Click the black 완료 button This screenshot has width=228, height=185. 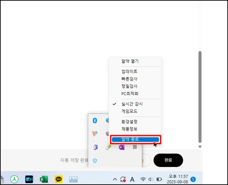(x=168, y=160)
